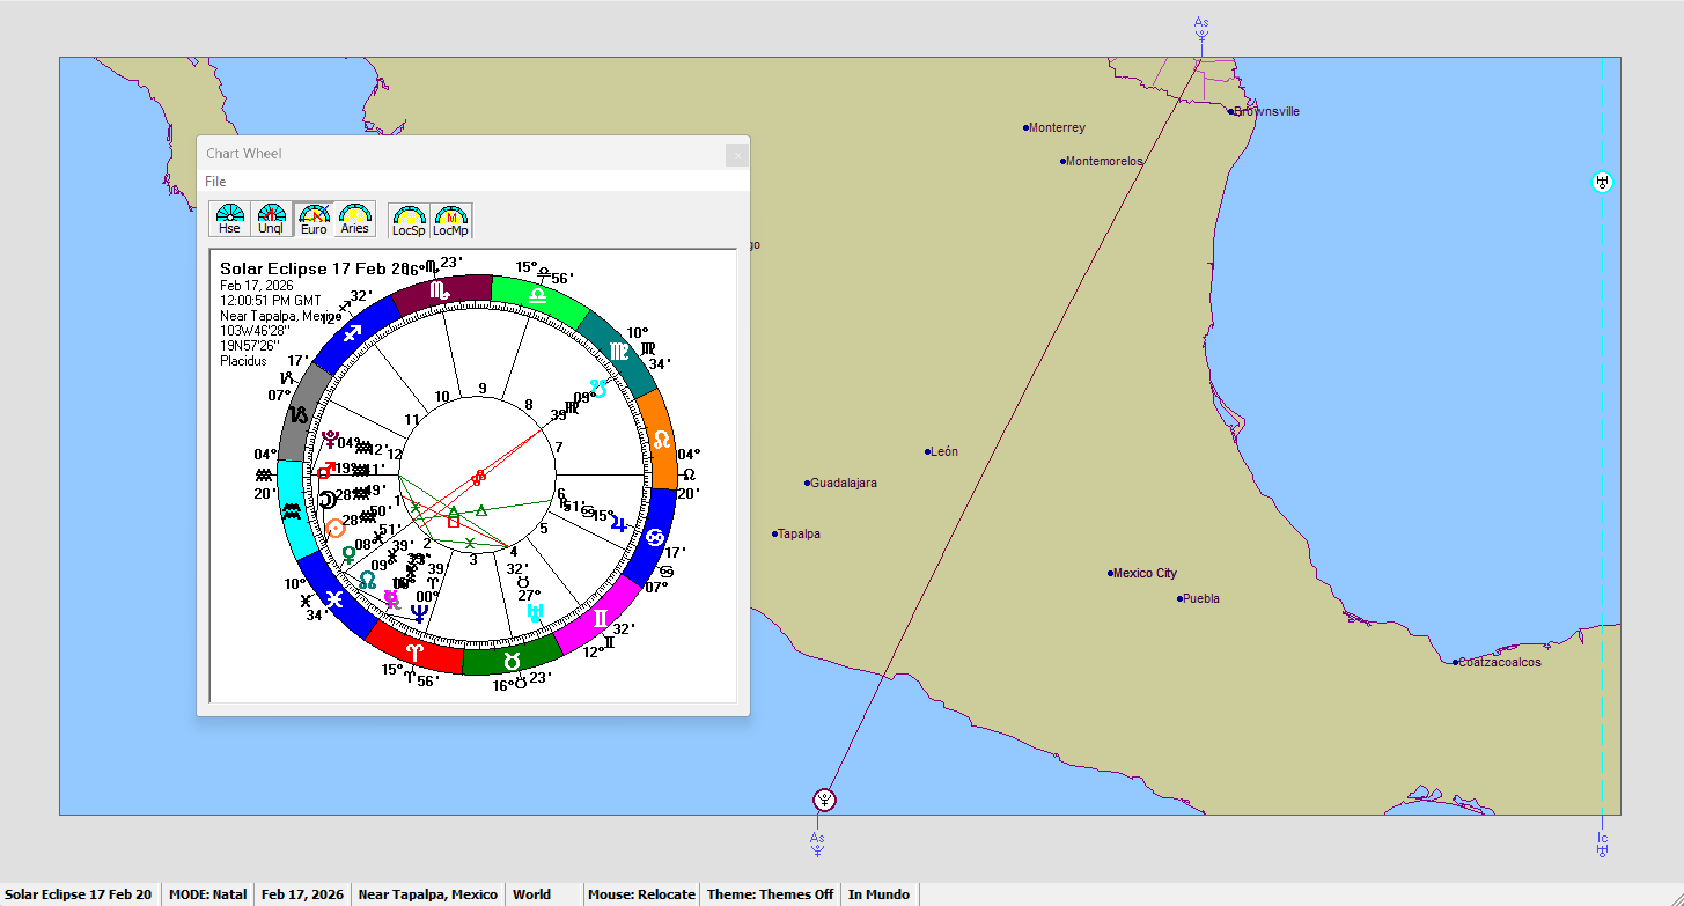Image resolution: width=1684 pixels, height=906 pixels.
Task: Select the Hse wheel style icon
Action: coord(230,219)
